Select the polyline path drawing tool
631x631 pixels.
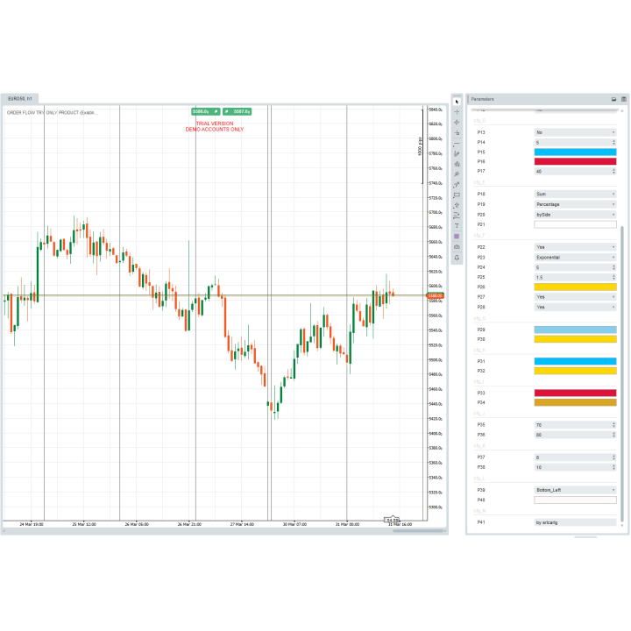pyautogui.click(x=457, y=185)
